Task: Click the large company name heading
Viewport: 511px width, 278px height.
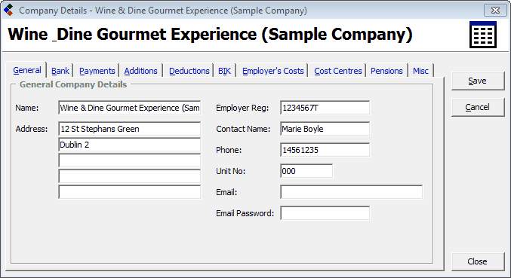Action: coord(210,35)
